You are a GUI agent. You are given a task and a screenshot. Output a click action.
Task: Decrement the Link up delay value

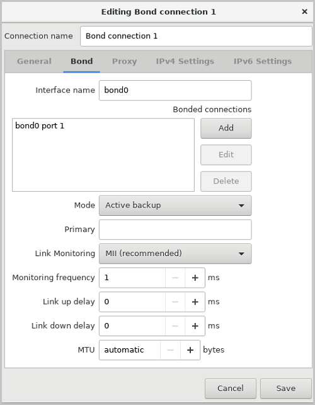point(175,302)
